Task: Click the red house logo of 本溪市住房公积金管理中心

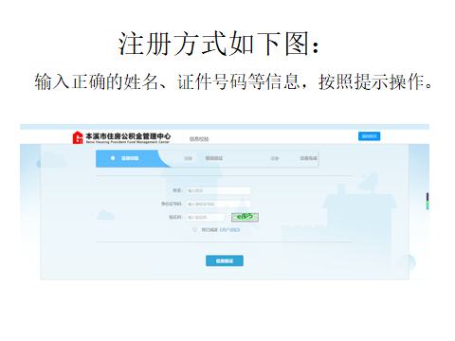Action: pyautogui.click(x=78, y=137)
